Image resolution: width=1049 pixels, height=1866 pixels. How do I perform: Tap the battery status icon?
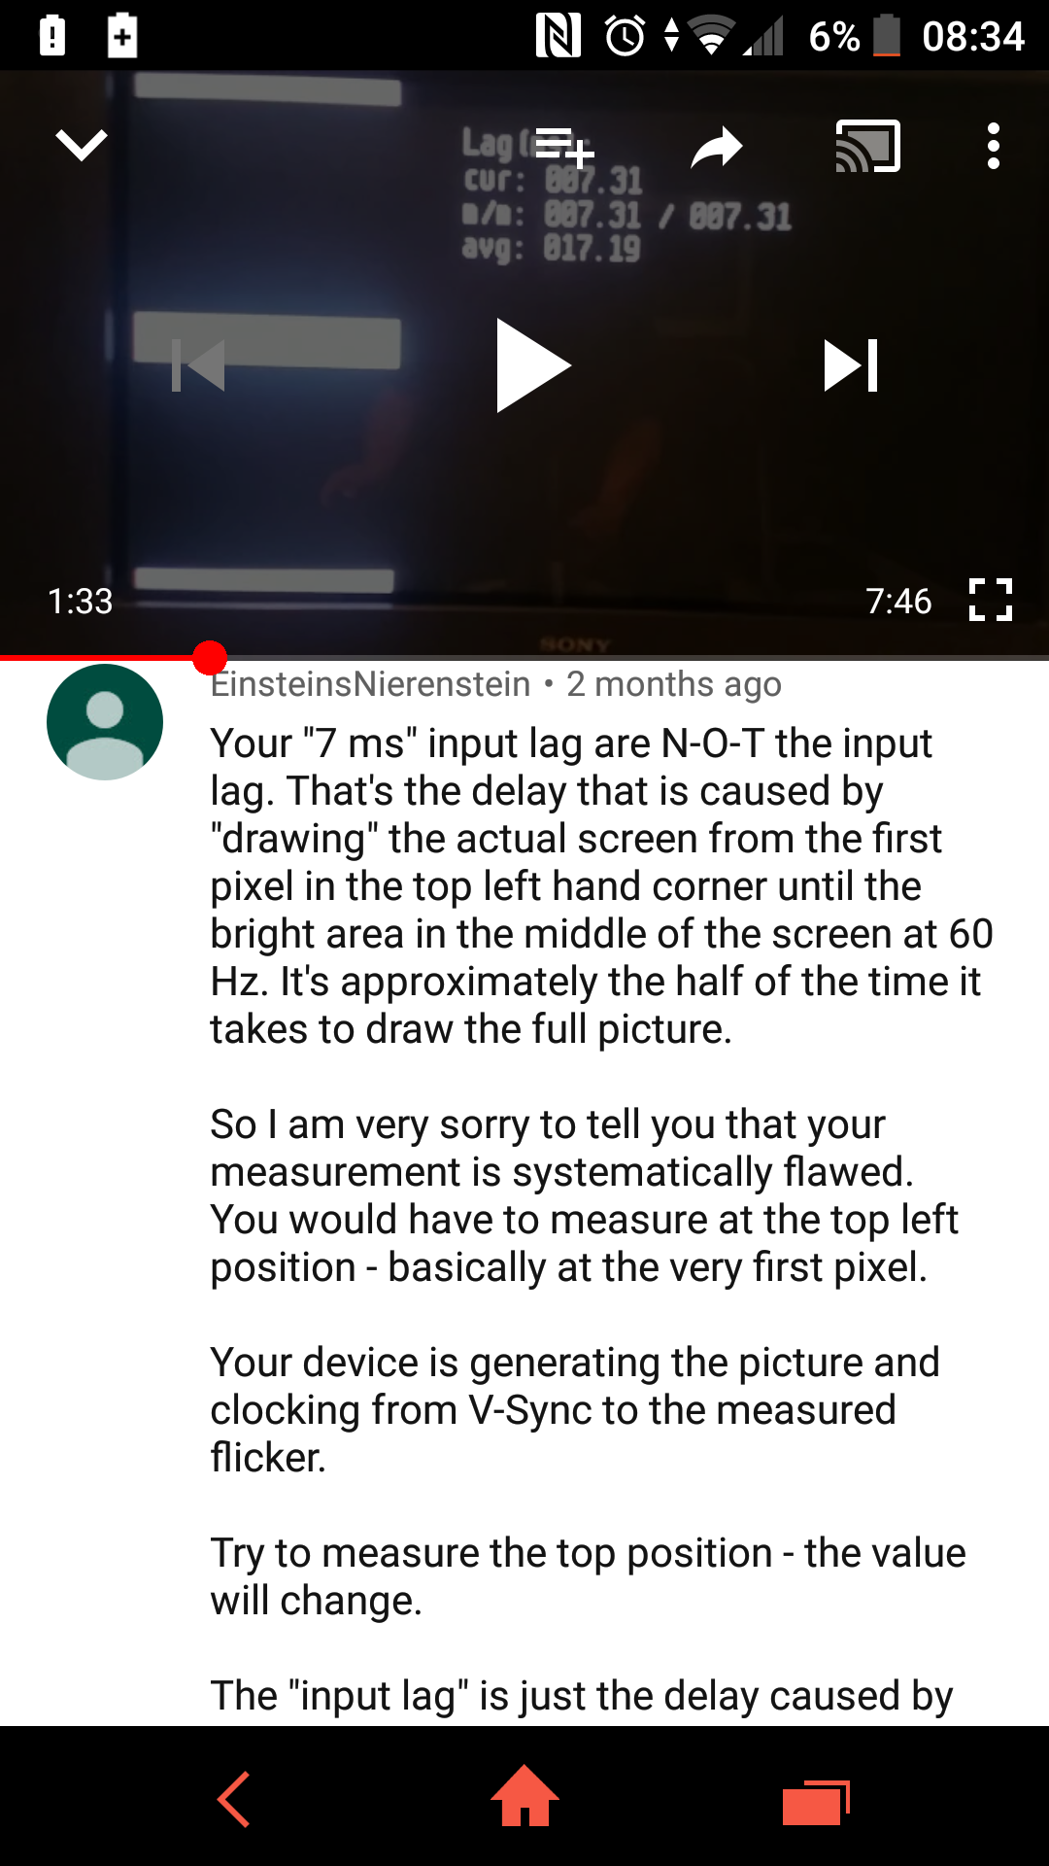[x=887, y=36]
